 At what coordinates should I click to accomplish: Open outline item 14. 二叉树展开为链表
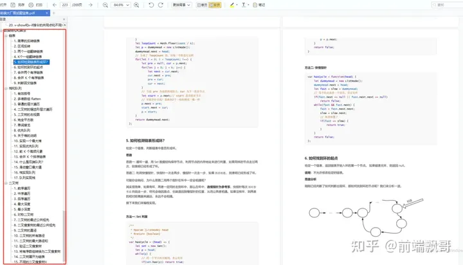[29, 257]
